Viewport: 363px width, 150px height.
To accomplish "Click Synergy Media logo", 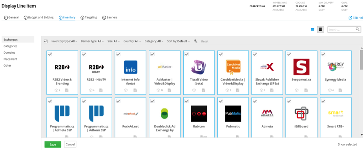I will point(336,67).
